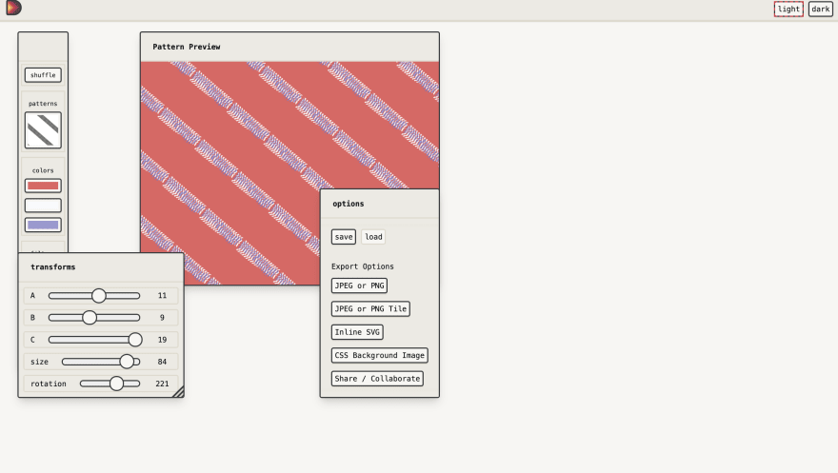Click the Pattern Preview title
The width and height of the screenshot is (838, 473).
point(187,47)
